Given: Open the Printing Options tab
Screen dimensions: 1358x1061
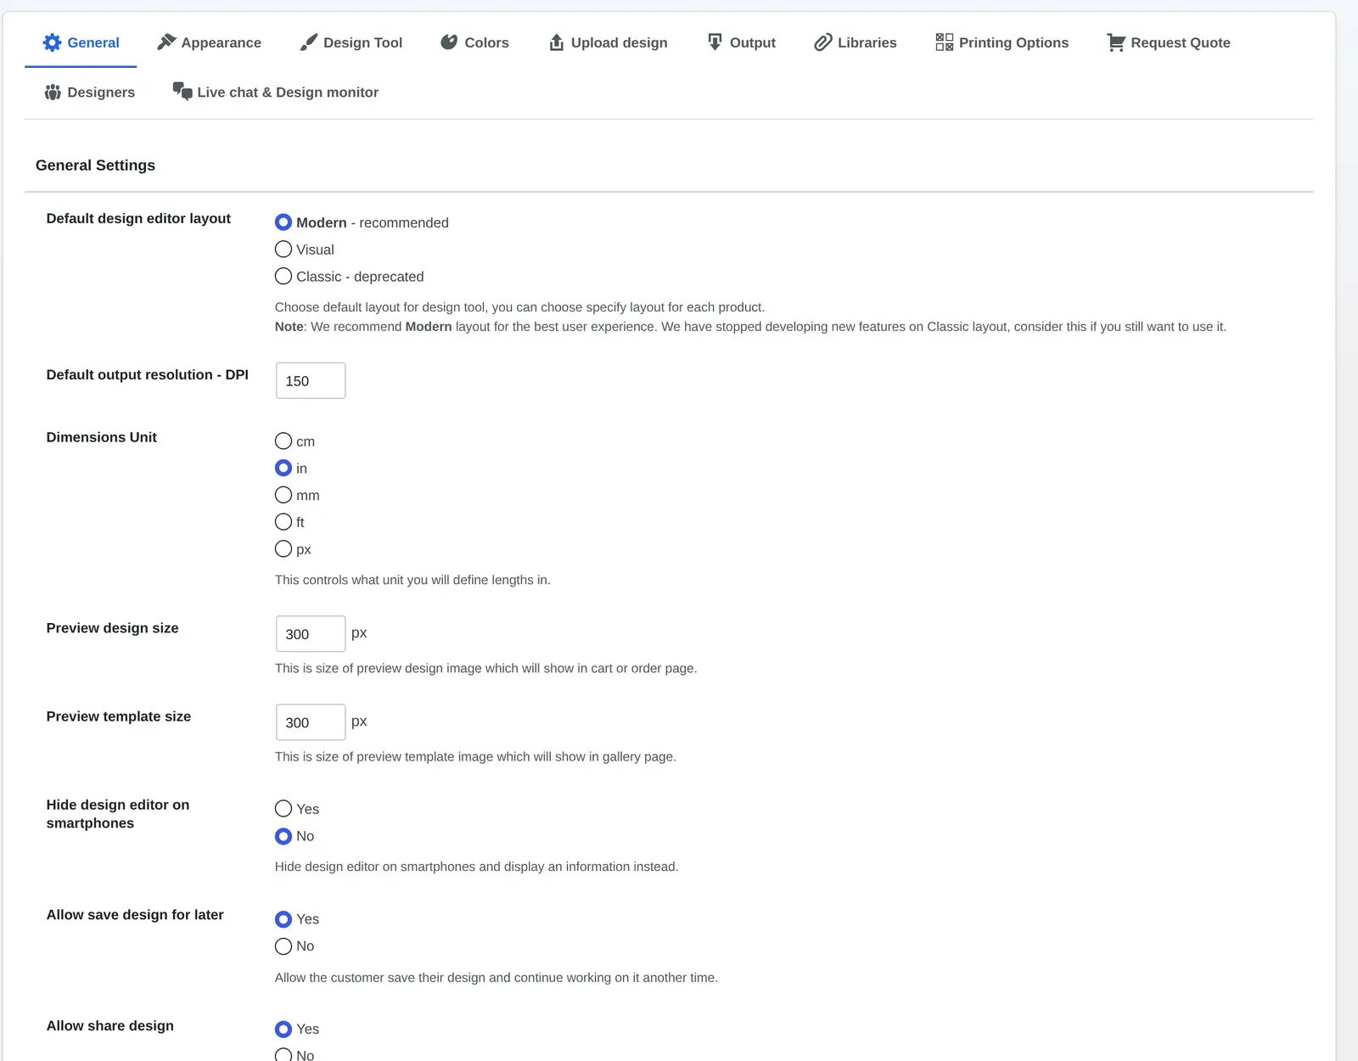Looking at the screenshot, I should [x=1002, y=42].
